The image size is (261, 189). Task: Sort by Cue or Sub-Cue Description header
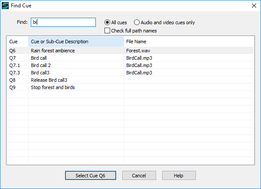tap(76, 42)
